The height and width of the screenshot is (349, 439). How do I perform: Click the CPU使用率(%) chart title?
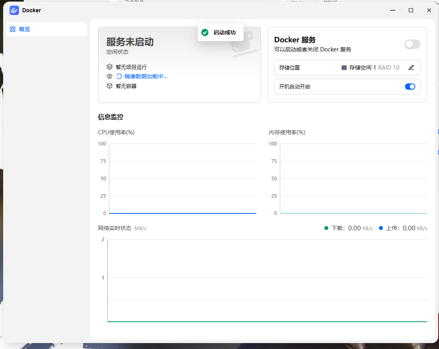click(116, 132)
